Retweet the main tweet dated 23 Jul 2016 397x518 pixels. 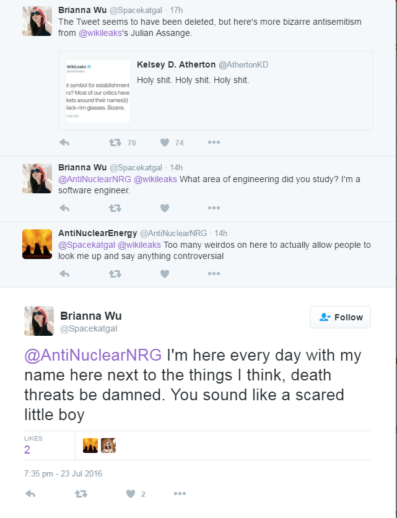[81, 494]
